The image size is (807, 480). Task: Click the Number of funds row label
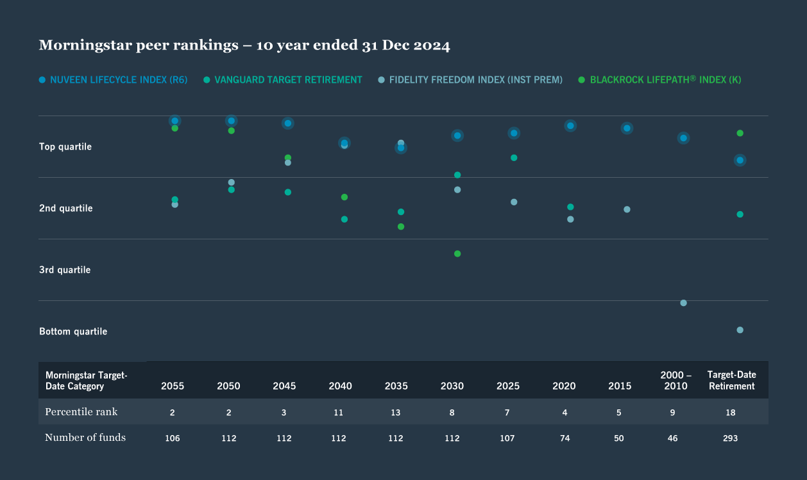(85, 438)
